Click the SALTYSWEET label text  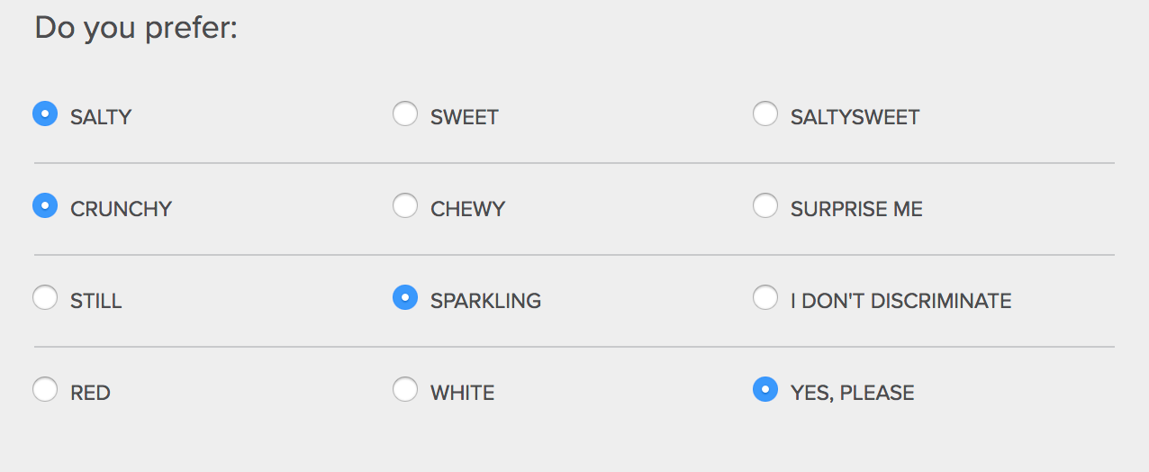point(855,117)
